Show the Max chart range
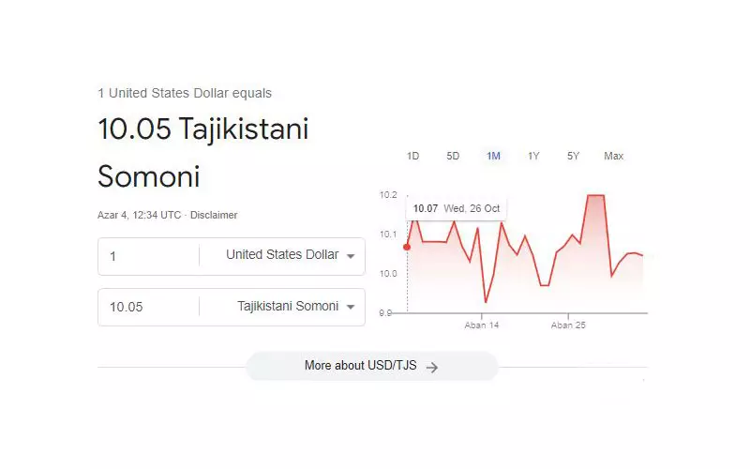Viewport: 750px width, 469px height. tap(614, 156)
